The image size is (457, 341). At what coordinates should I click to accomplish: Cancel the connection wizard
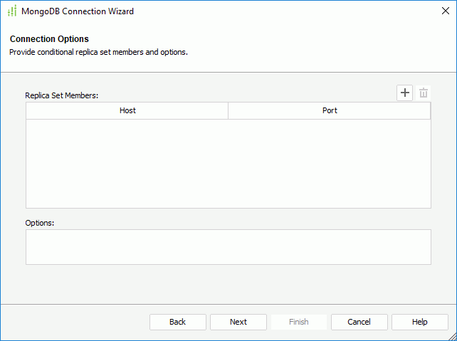(x=359, y=322)
